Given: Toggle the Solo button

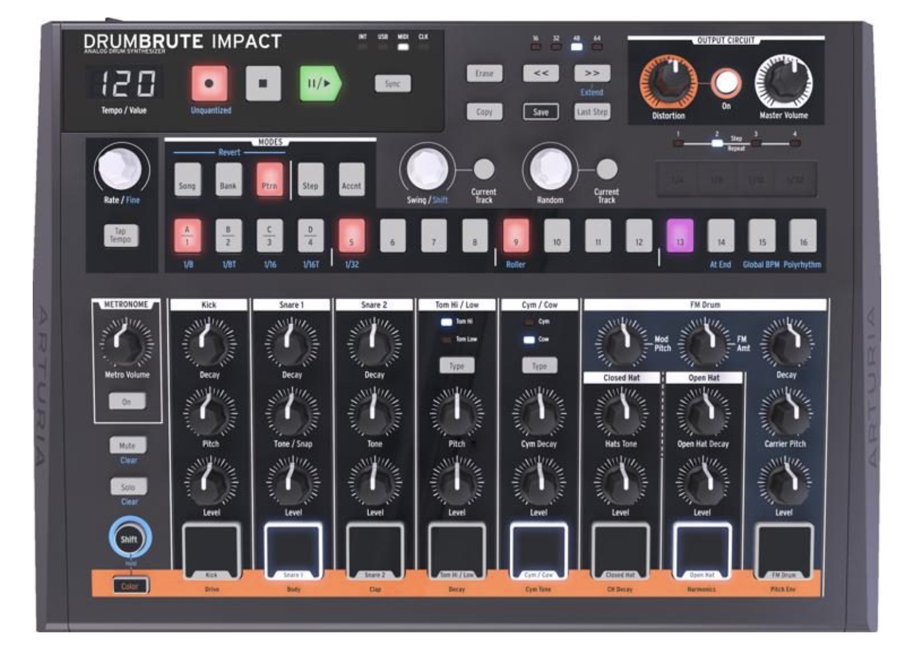Looking at the screenshot, I should pos(128,487).
